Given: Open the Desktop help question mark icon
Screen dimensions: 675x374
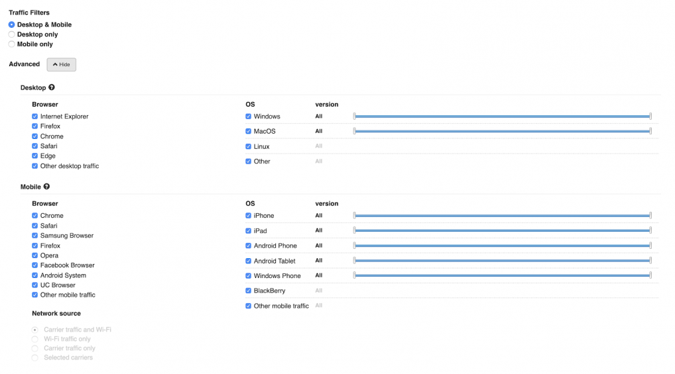Looking at the screenshot, I should 52,87.
